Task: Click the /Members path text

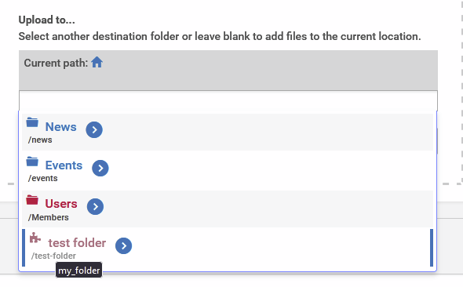Action: coord(49,217)
